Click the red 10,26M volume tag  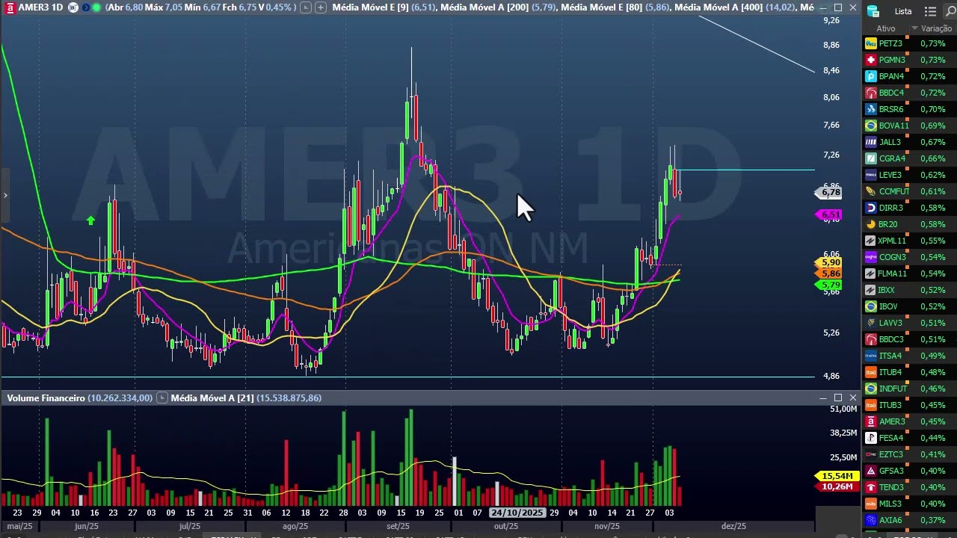coord(835,486)
